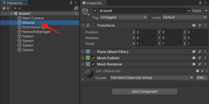Open Mesh Collider three-dot menu
Image resolution: width=209 pixels, height=104 pixels.
205,58
